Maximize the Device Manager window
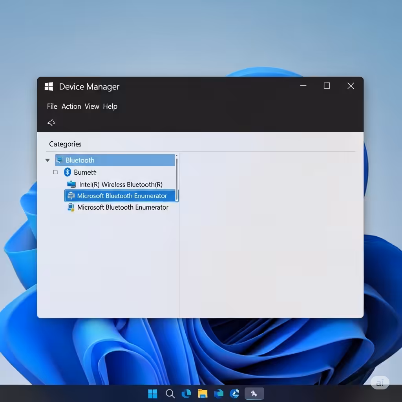The width and height of the screenshot is (402, 402). point(327,86)
